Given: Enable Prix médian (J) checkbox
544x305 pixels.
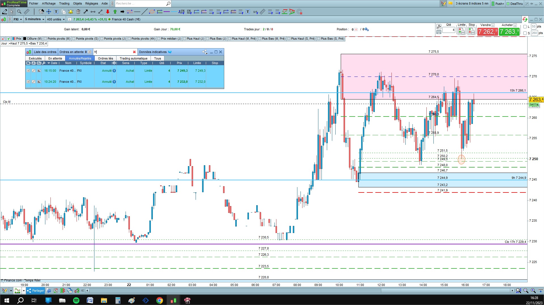Looking at the screenshot, I should click(x=159, y=39).
